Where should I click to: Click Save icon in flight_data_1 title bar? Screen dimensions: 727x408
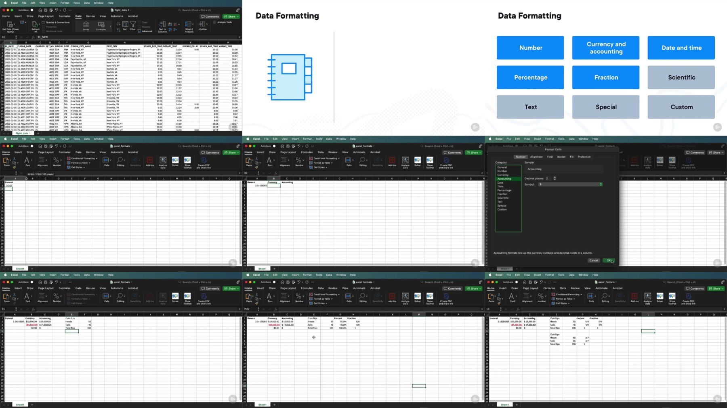(45, 10)
